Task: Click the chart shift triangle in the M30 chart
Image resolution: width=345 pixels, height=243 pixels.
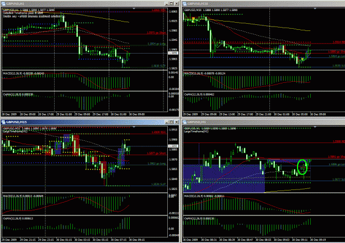Action: point(315,9)
